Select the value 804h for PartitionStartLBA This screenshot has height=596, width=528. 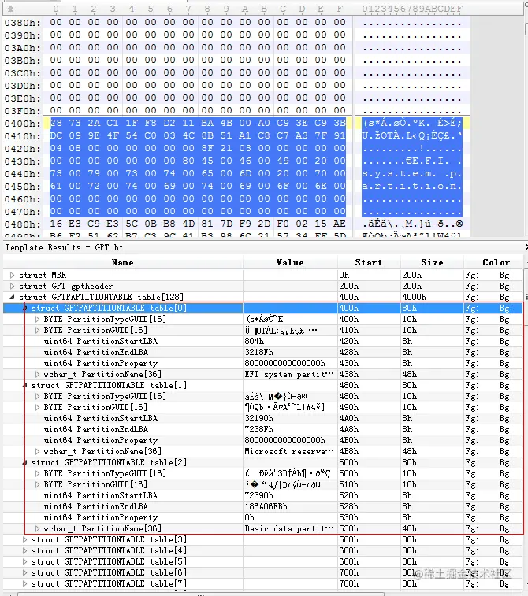(254, 341)
